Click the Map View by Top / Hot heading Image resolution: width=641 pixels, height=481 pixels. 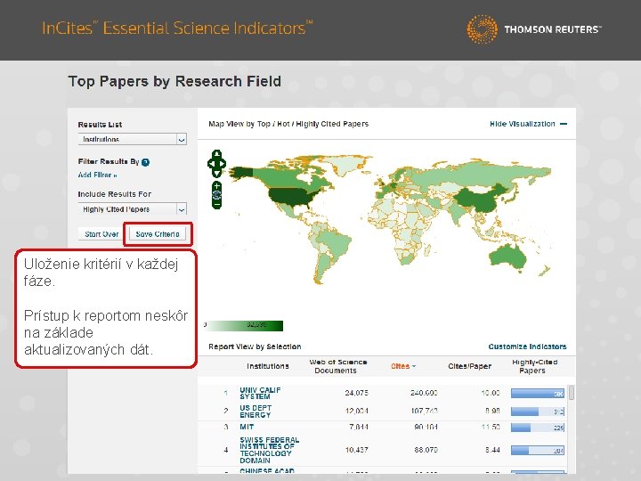coord(288,124)
